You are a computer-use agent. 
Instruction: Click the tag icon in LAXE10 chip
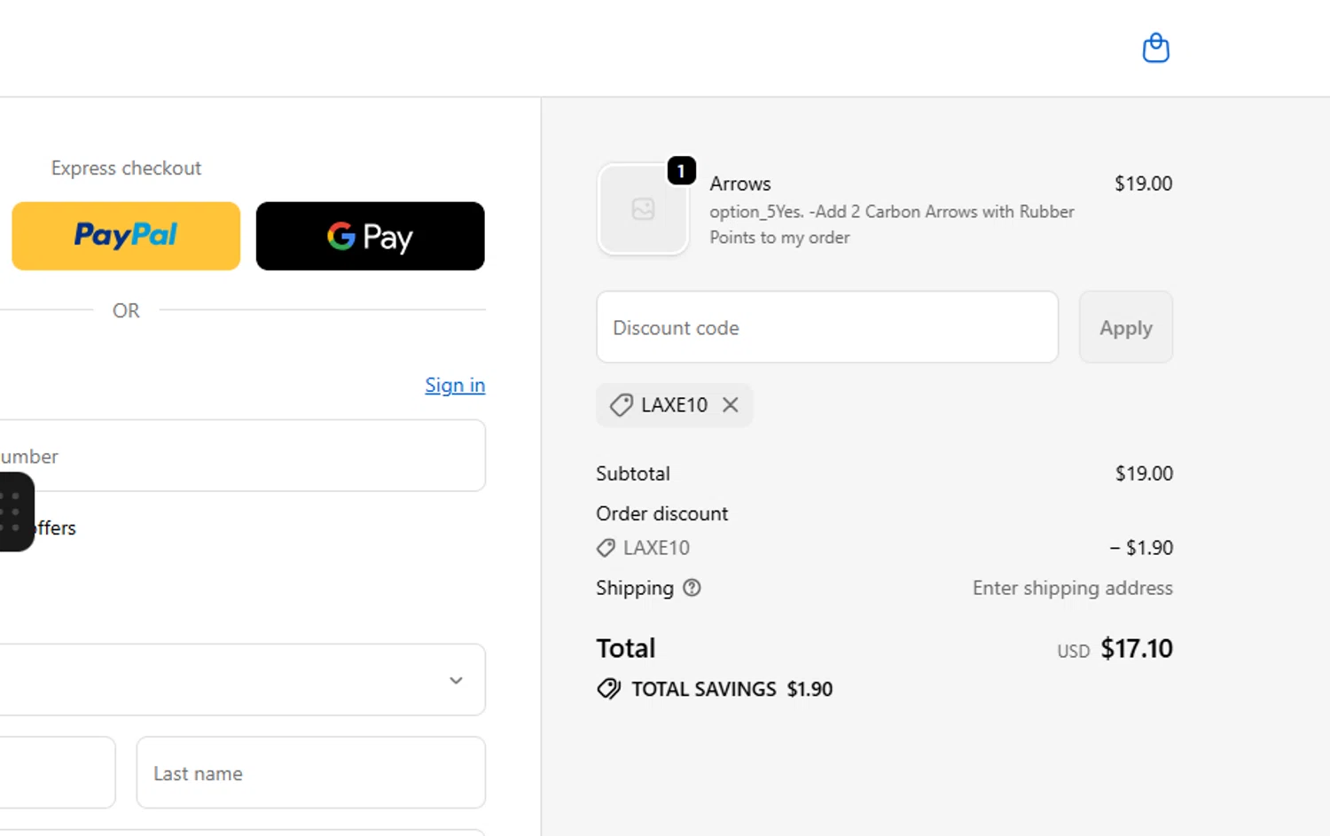click(x=621, y=405)
